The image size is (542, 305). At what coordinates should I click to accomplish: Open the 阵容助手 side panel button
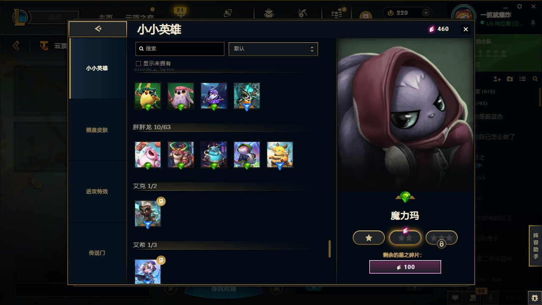click(x=536, y=246)
